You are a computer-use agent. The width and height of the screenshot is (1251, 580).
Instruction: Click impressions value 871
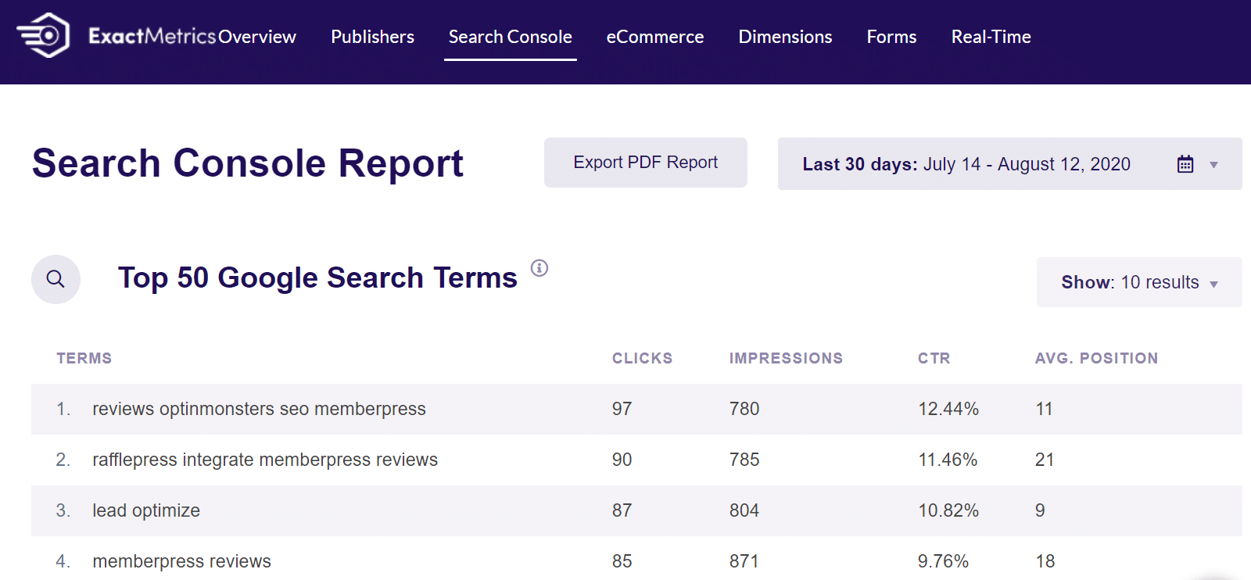pyautogui.click(x=744, y=561)
